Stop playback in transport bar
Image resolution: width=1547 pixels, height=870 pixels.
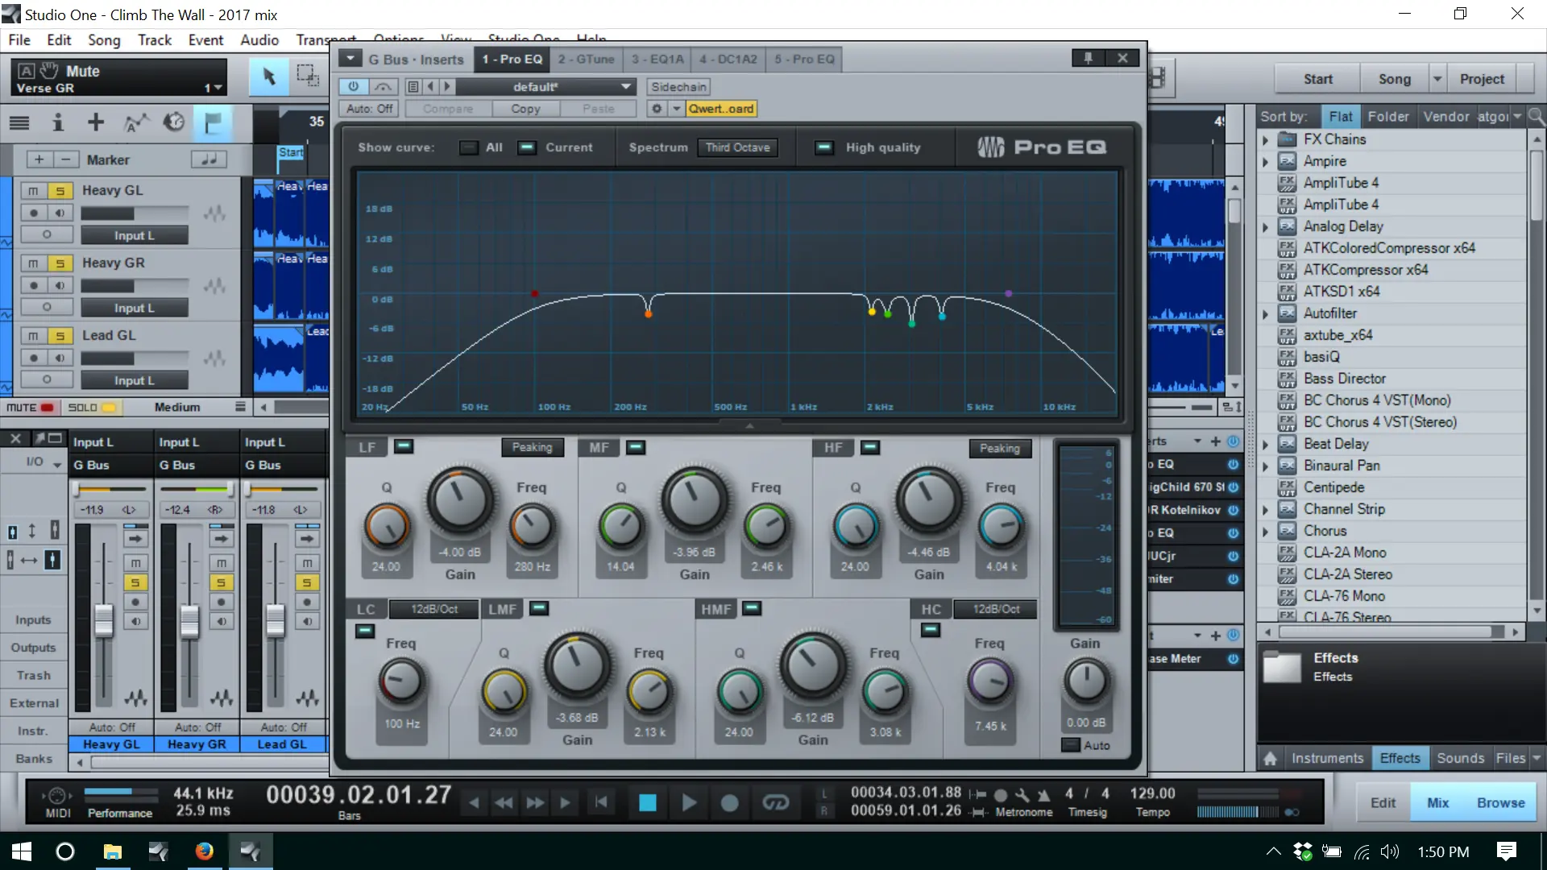point(648,802)
